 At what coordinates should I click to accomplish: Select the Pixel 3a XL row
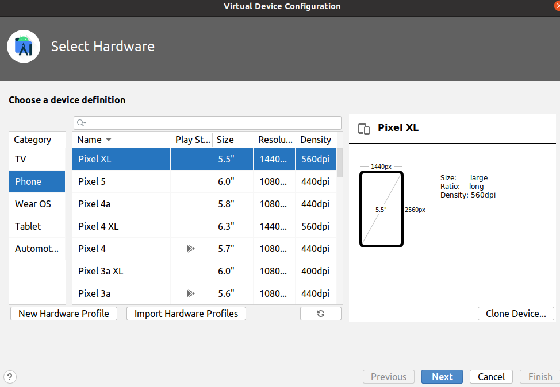[204, 272]
